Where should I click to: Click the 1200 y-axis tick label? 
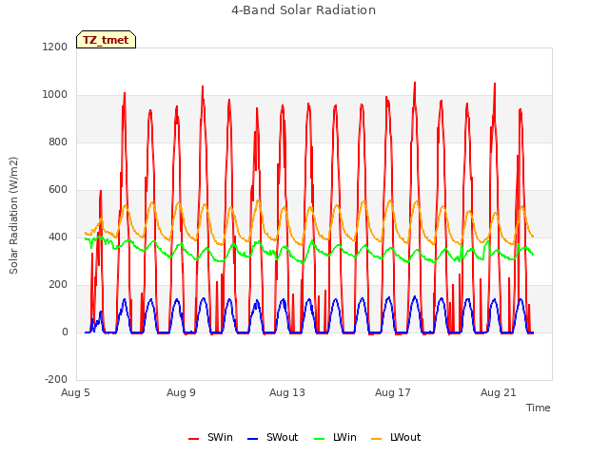tap(55, 47)
